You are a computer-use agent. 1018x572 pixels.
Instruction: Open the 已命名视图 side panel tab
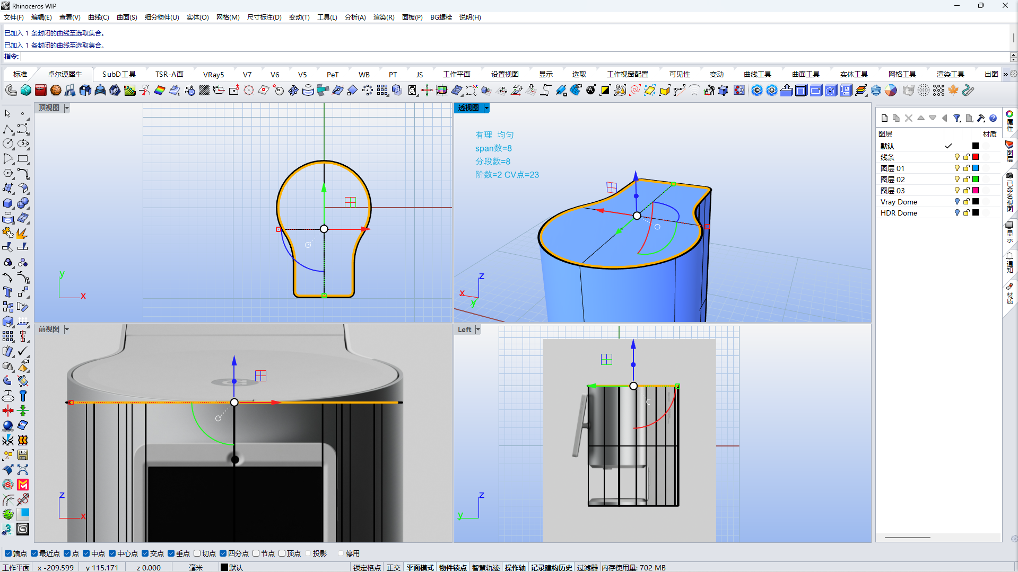point(1010,192)
